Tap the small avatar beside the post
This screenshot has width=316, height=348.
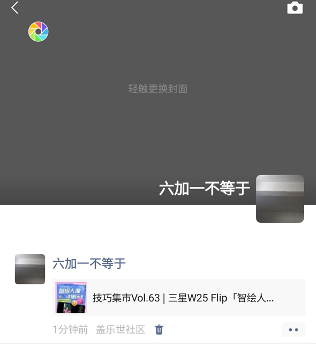[30, 269]
